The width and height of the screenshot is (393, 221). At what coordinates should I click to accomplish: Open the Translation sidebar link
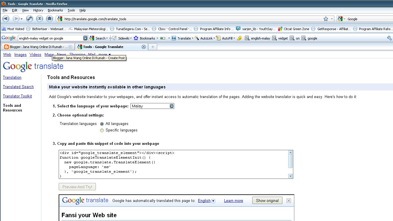(12, 78)
